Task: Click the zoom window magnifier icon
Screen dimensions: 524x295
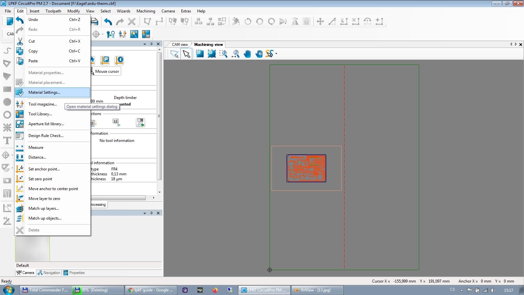Action: (x=224, y=54)
